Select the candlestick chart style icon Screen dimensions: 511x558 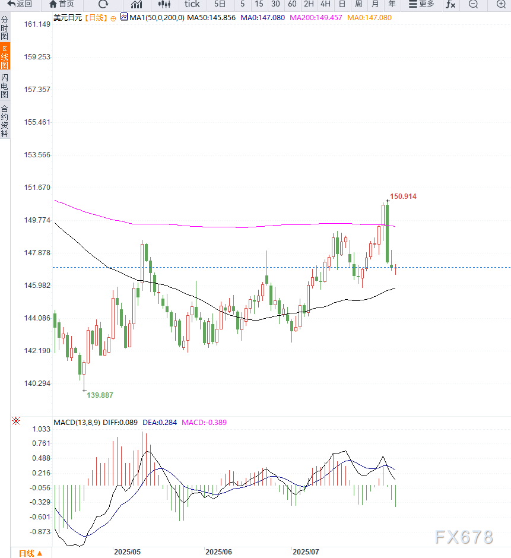(164, 4)
